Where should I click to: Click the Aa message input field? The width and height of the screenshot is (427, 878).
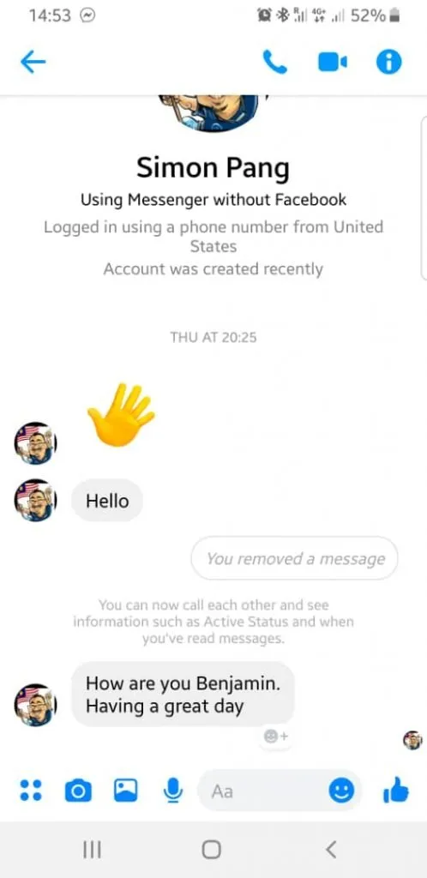tap(263, 791)
